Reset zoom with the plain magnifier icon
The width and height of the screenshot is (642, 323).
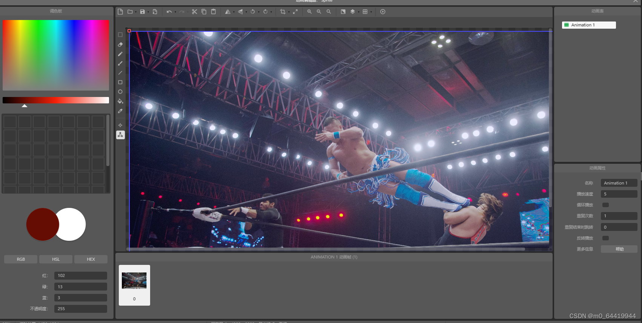pyautogui.click(x=329, y=12)
